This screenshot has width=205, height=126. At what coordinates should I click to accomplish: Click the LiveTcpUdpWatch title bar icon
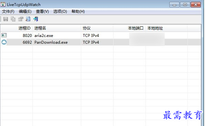tap(3, 4)
